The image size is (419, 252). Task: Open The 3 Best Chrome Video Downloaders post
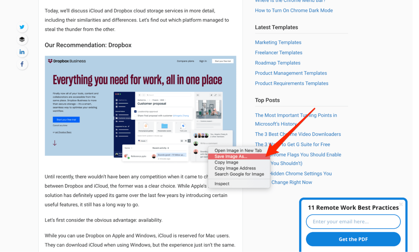pyautogui.click(x=298, y=134)
